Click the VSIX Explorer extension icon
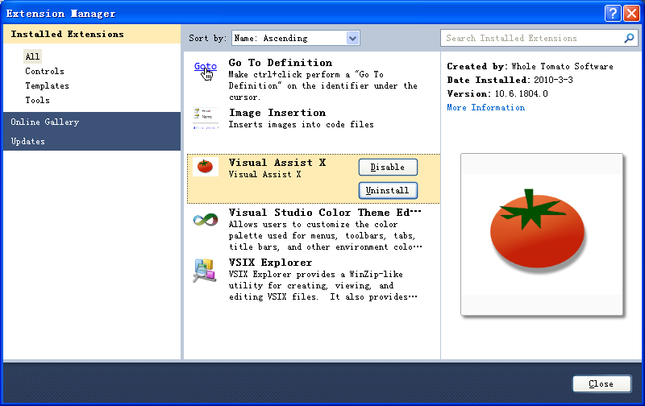This screenshot has height=406, width=645. (205, 271)
